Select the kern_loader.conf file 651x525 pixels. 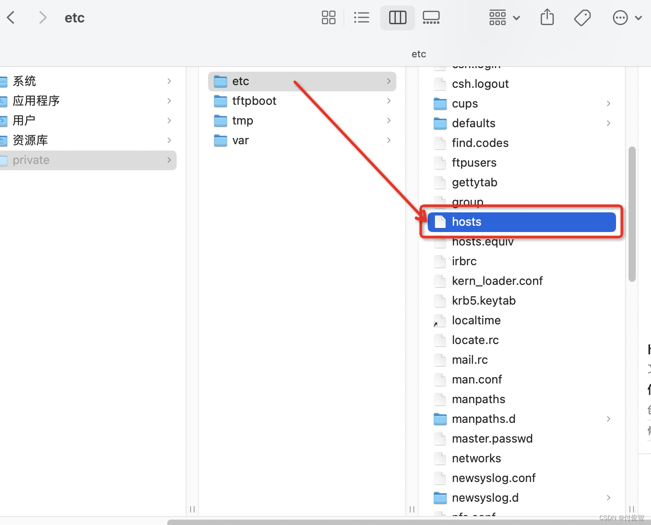tap(522, 281)
